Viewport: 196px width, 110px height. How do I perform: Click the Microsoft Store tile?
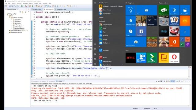click(x=136, y=42)
